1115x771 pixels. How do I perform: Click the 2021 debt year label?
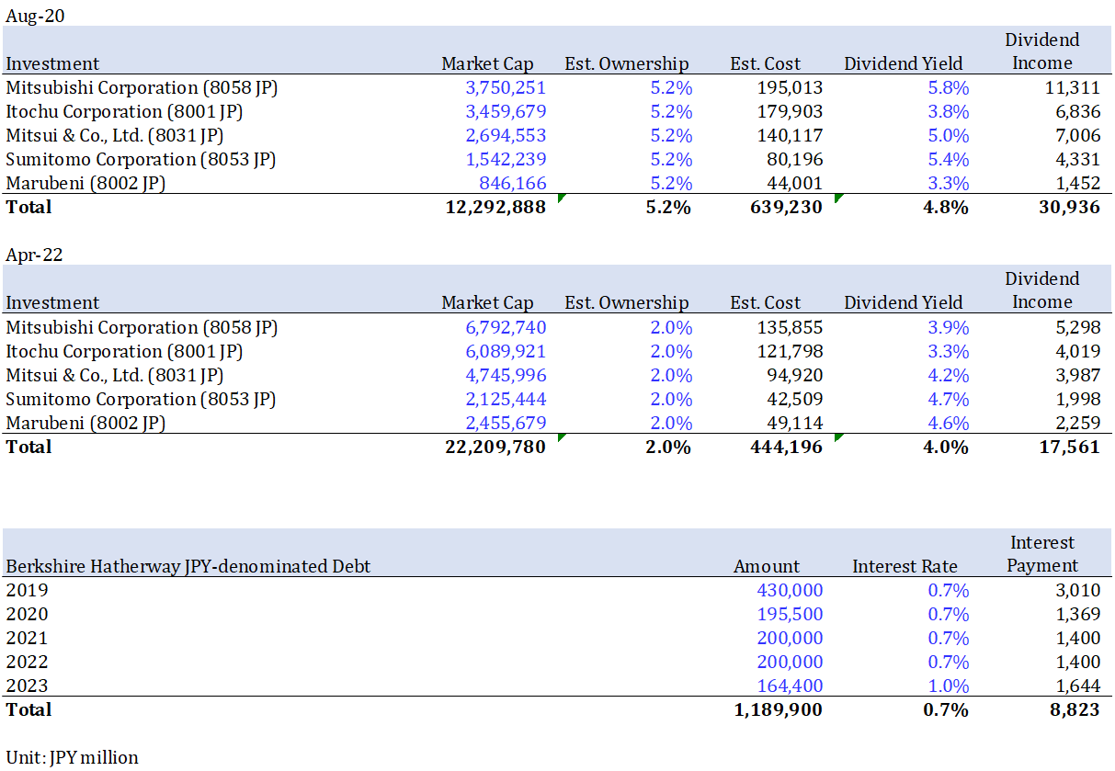click(27, 638)
